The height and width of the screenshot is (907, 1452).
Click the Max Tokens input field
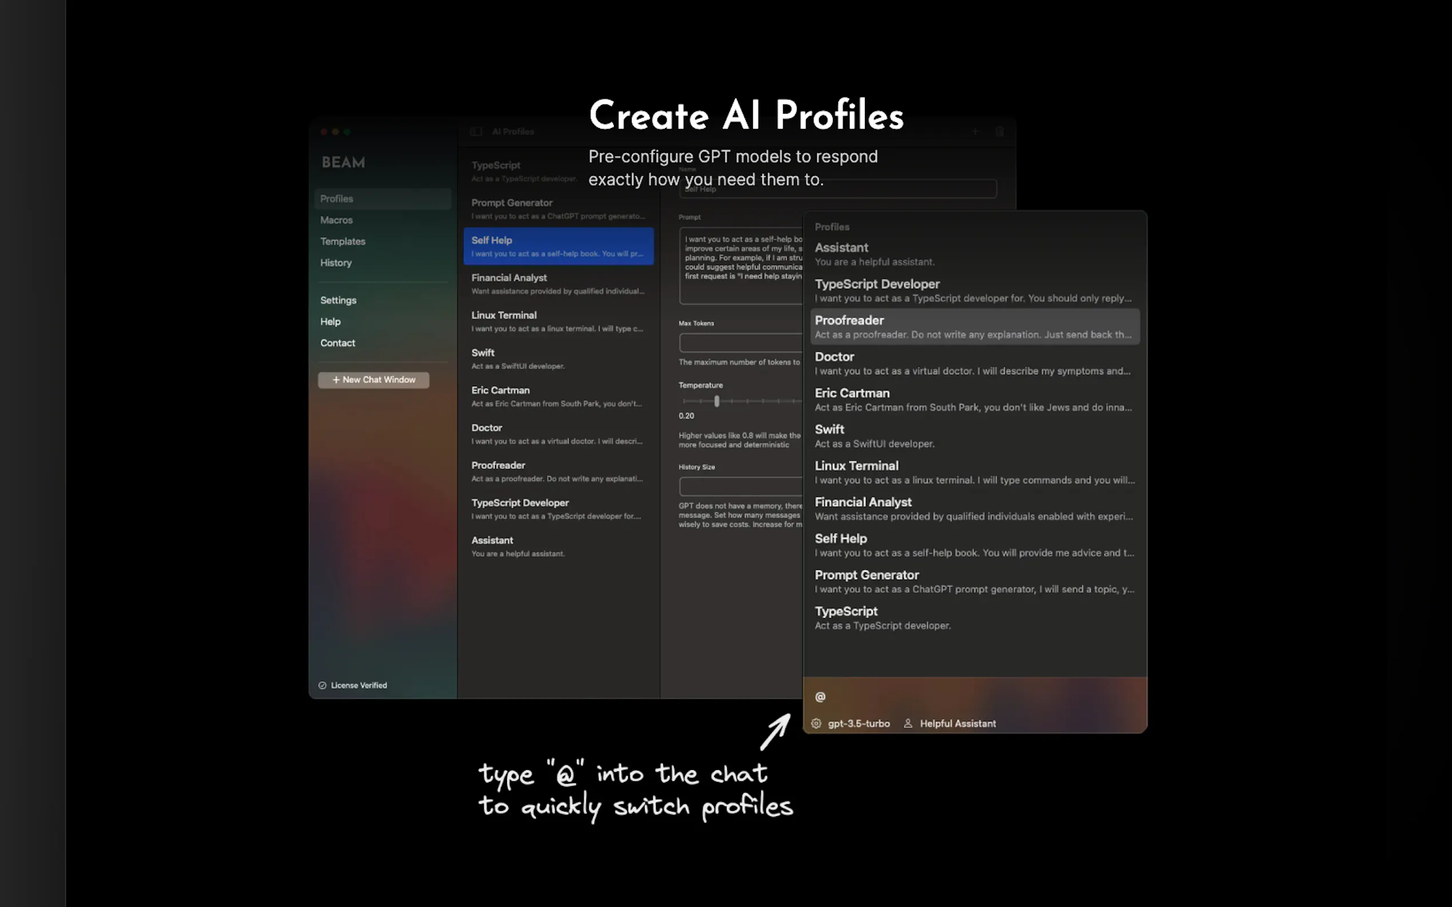click(x=741, y=343)
